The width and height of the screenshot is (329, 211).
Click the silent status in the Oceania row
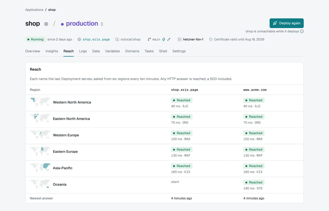coord(175,182)
